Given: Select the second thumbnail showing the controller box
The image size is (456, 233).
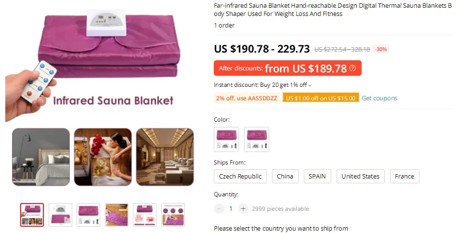Looking at the screenshot, I should (60, 215).
